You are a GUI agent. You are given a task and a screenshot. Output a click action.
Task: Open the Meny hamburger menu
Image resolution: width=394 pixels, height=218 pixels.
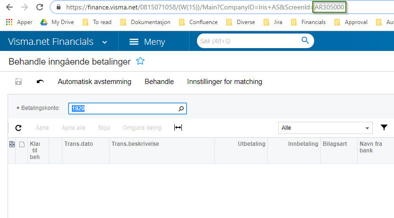[147, 42]
